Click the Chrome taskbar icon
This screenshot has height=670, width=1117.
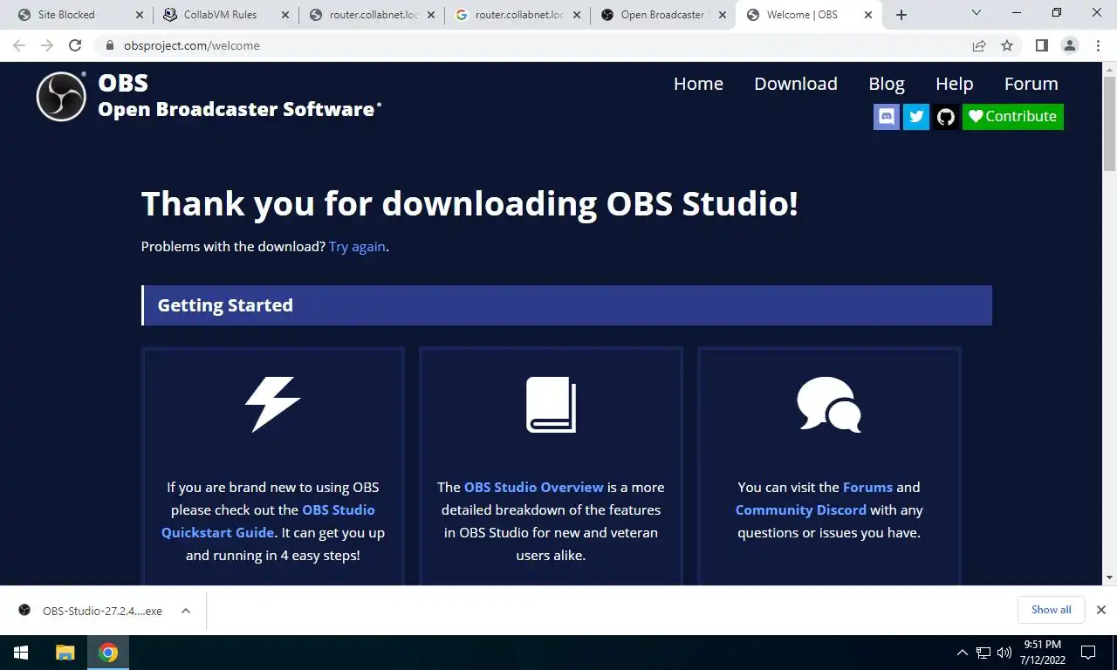[x=108, y=653]
